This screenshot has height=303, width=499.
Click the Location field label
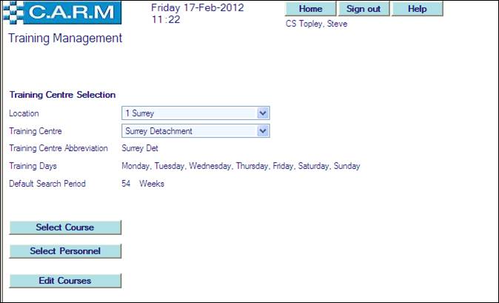24,113
